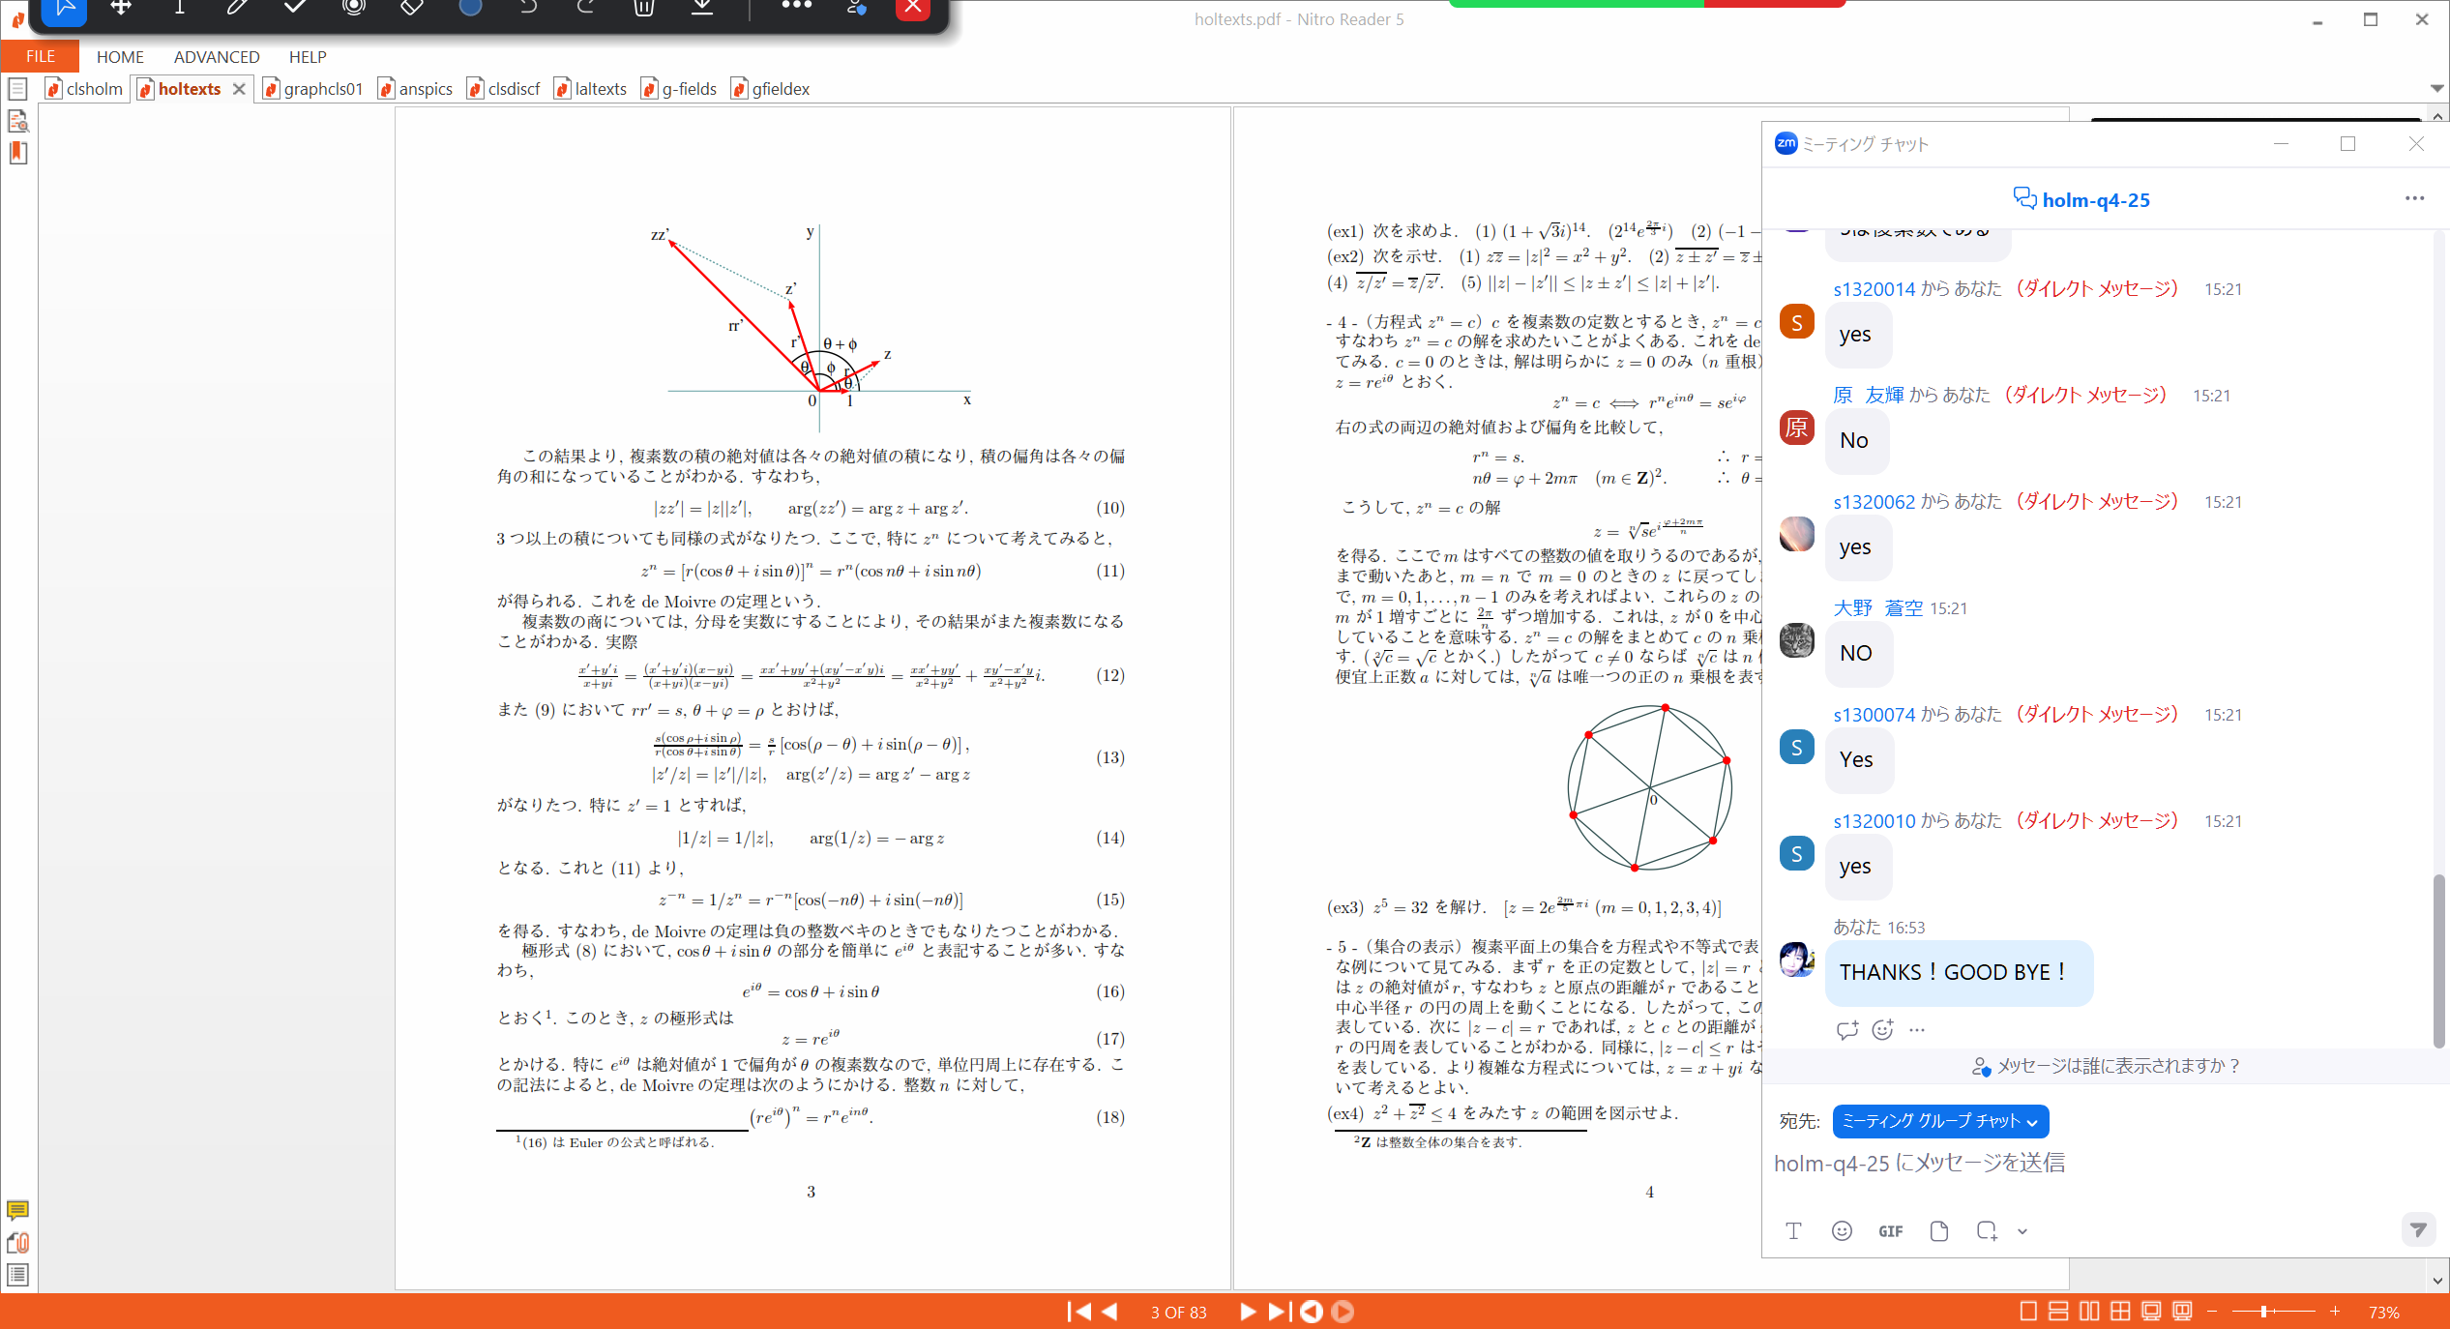Image resolution: width=2450 pixels, height=1329 pixels.
Task: Open the eraser tool in annotation toolbar
Action: coord(411,8)
